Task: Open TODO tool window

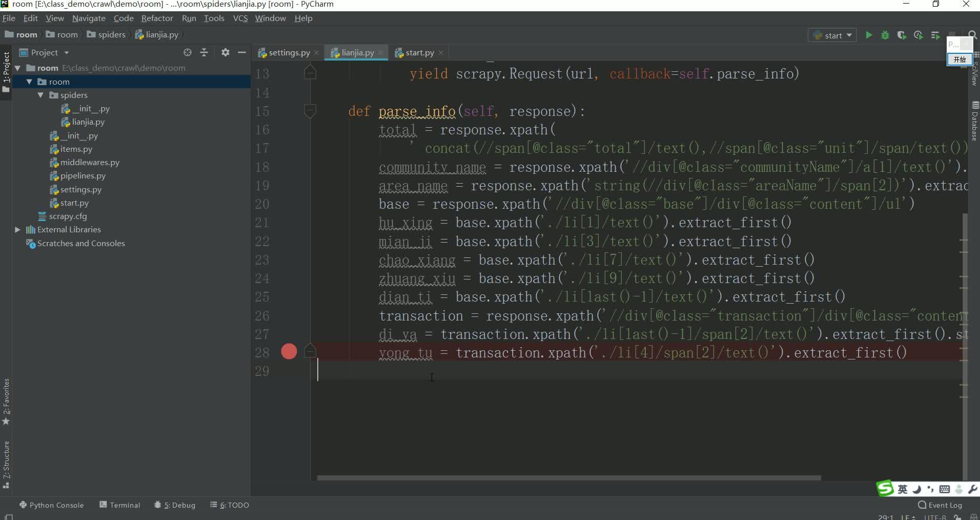Action: 230,505
